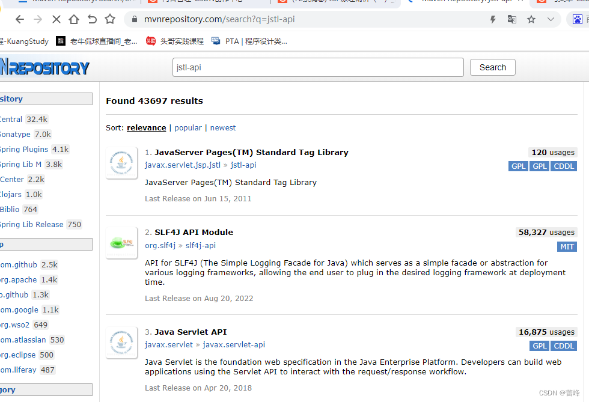
Task: Click CDDL license tag on JSTL result
Action: (564, 166)
